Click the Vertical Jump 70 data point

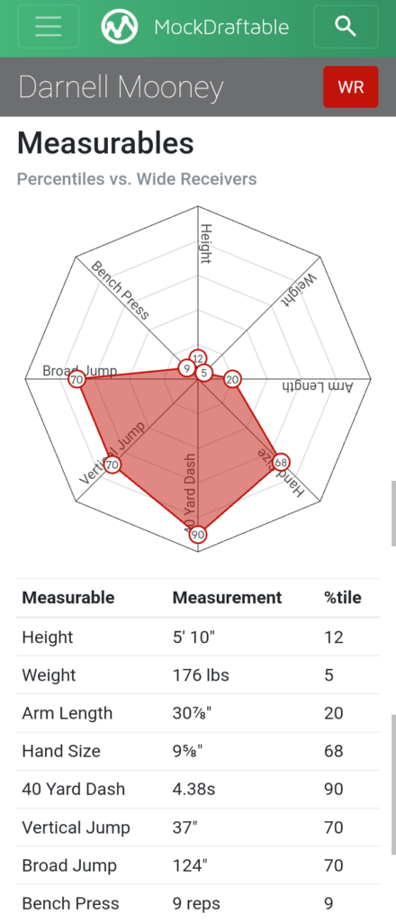coord(112,466)
